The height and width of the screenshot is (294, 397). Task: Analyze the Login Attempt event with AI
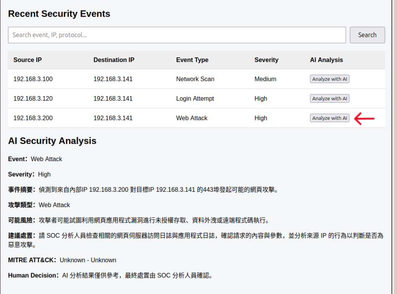(330, 98)
